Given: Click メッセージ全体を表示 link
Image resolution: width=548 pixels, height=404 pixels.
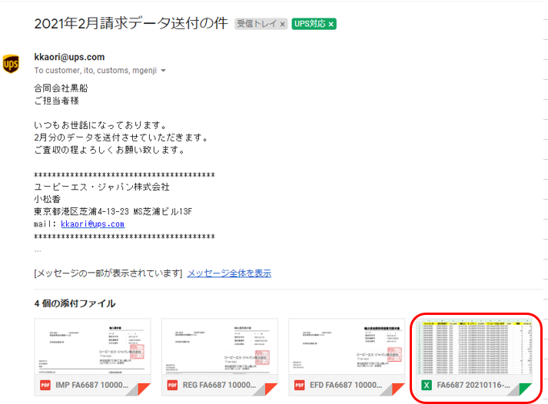Looking at the screenshot, I should [x=229, y=273].
